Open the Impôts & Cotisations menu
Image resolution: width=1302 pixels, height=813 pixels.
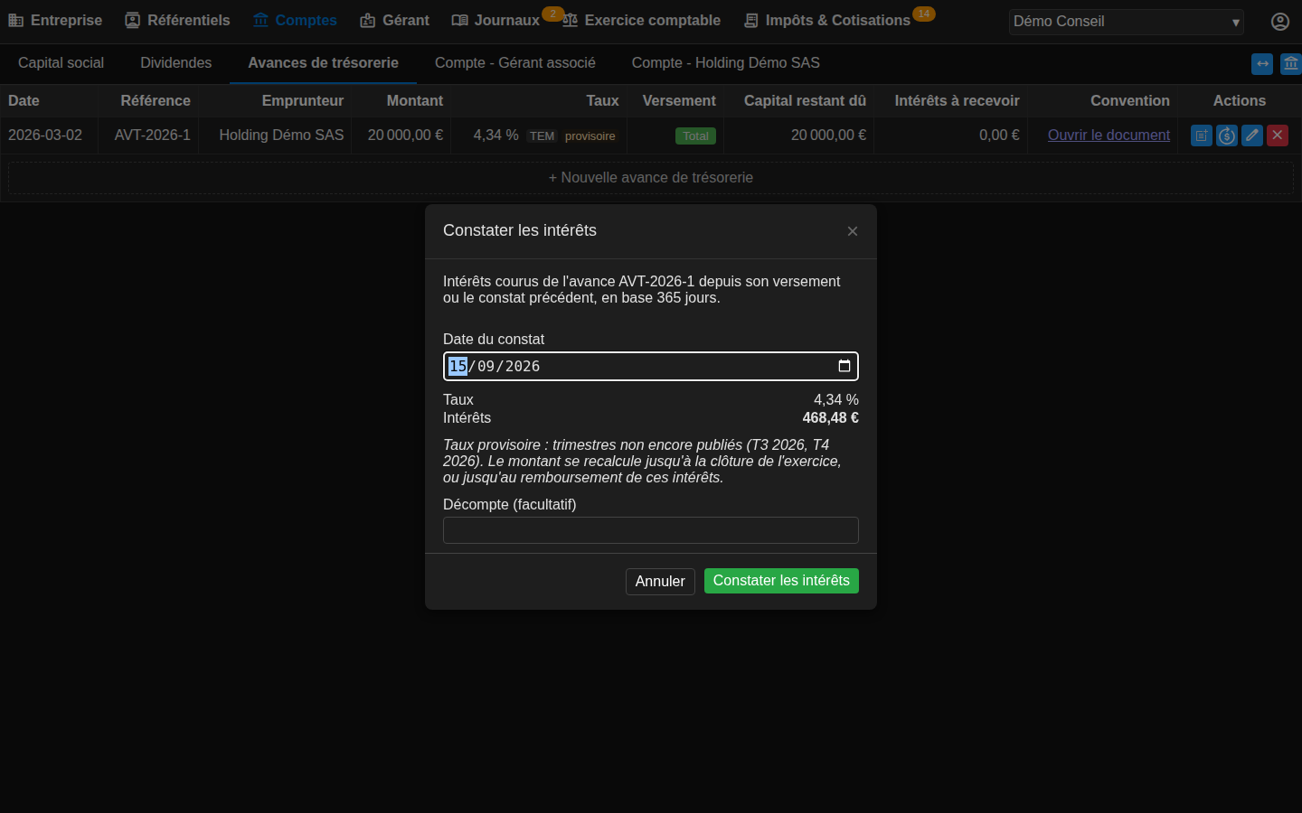826,20
